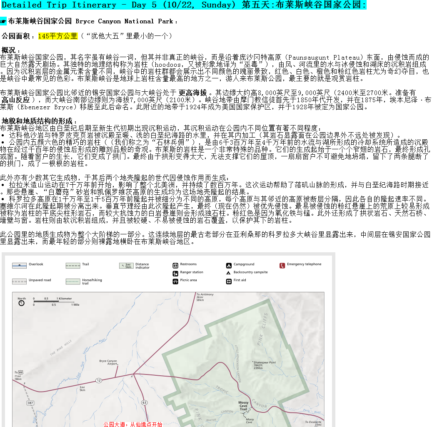Click the "3mi 5km" label along Route 12
The image size is (432, 427).
click(82, 389)
